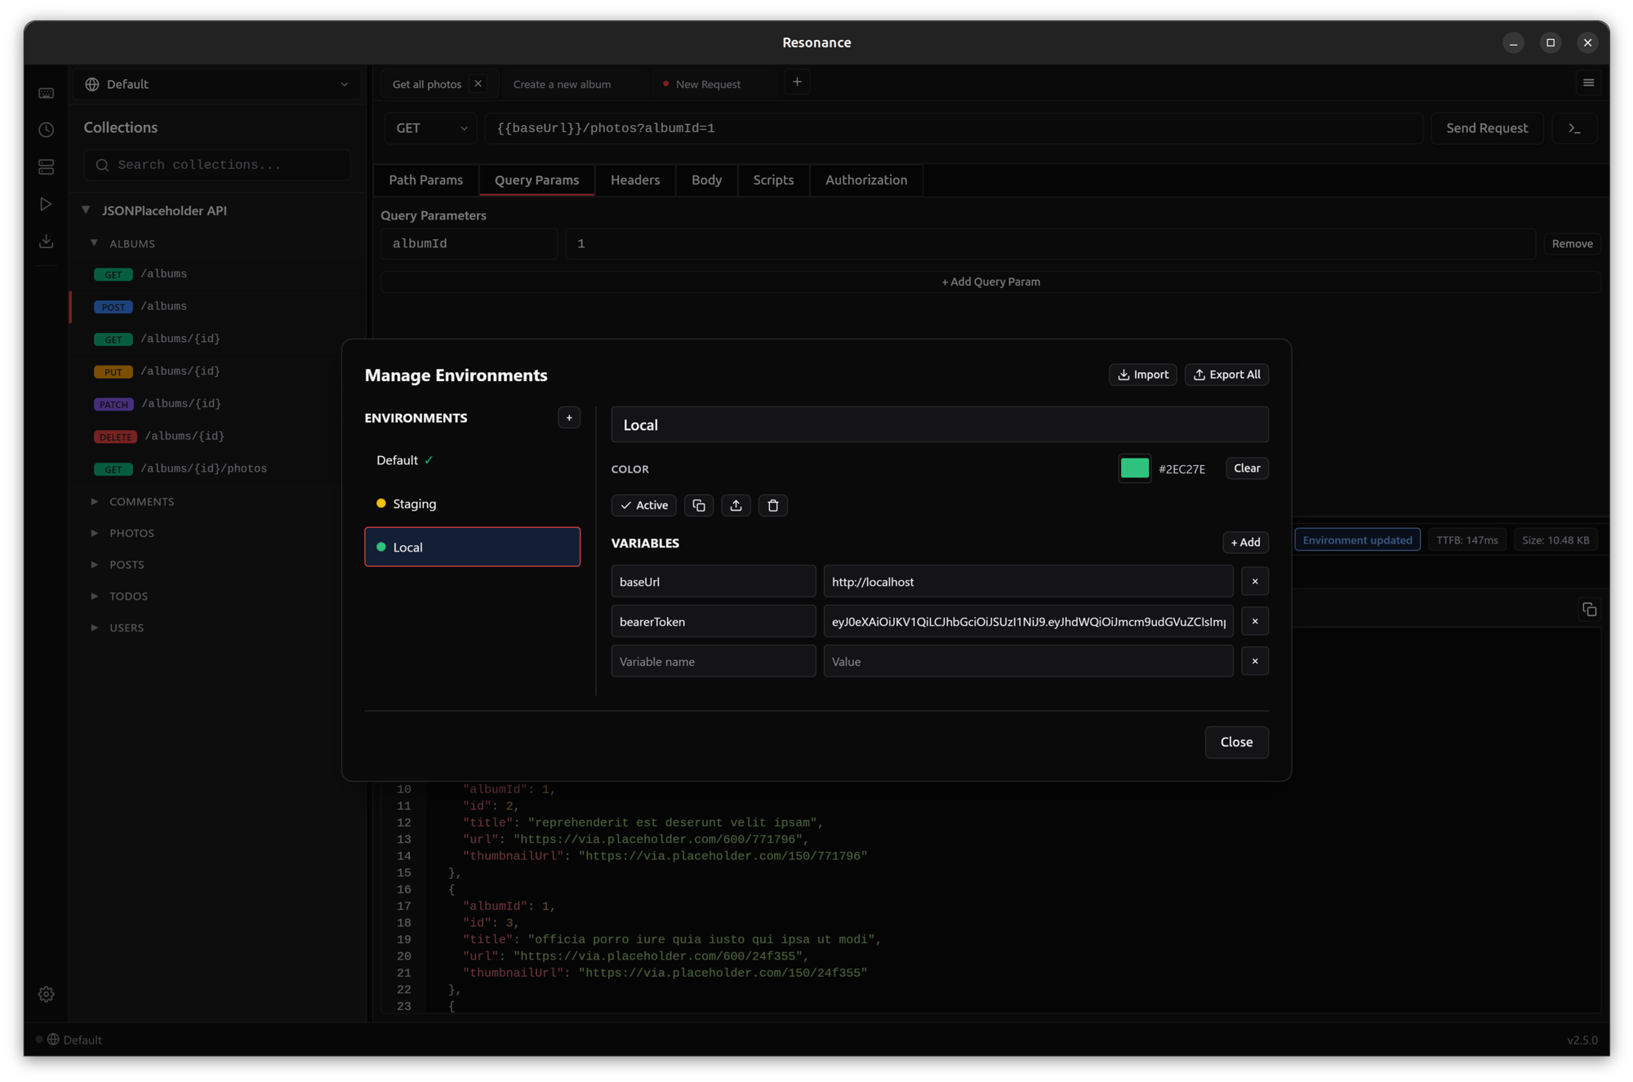This screenshot has height=1082, width=1633.
Task: Click the baseUrl value field
Action: 1028,582
